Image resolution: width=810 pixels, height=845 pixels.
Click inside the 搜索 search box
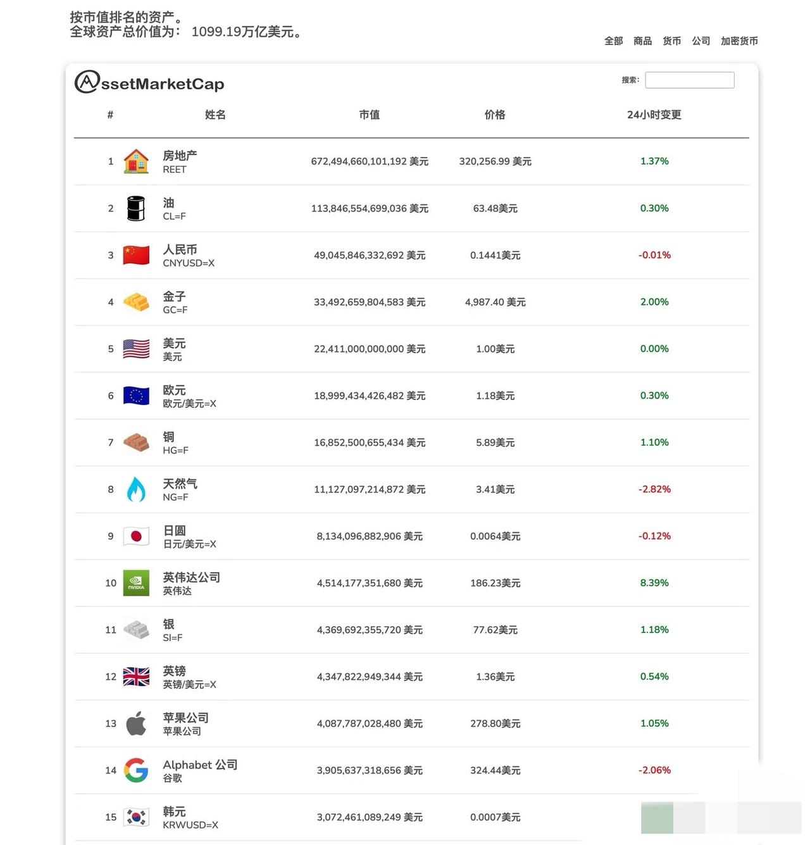689,80
